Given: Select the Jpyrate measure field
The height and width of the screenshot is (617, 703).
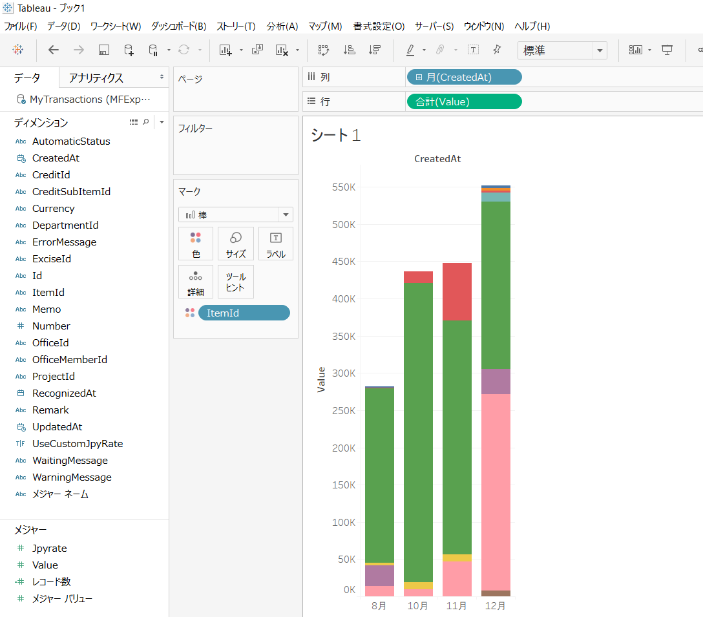Looking at the screenshot, I should tap(49, 549).
